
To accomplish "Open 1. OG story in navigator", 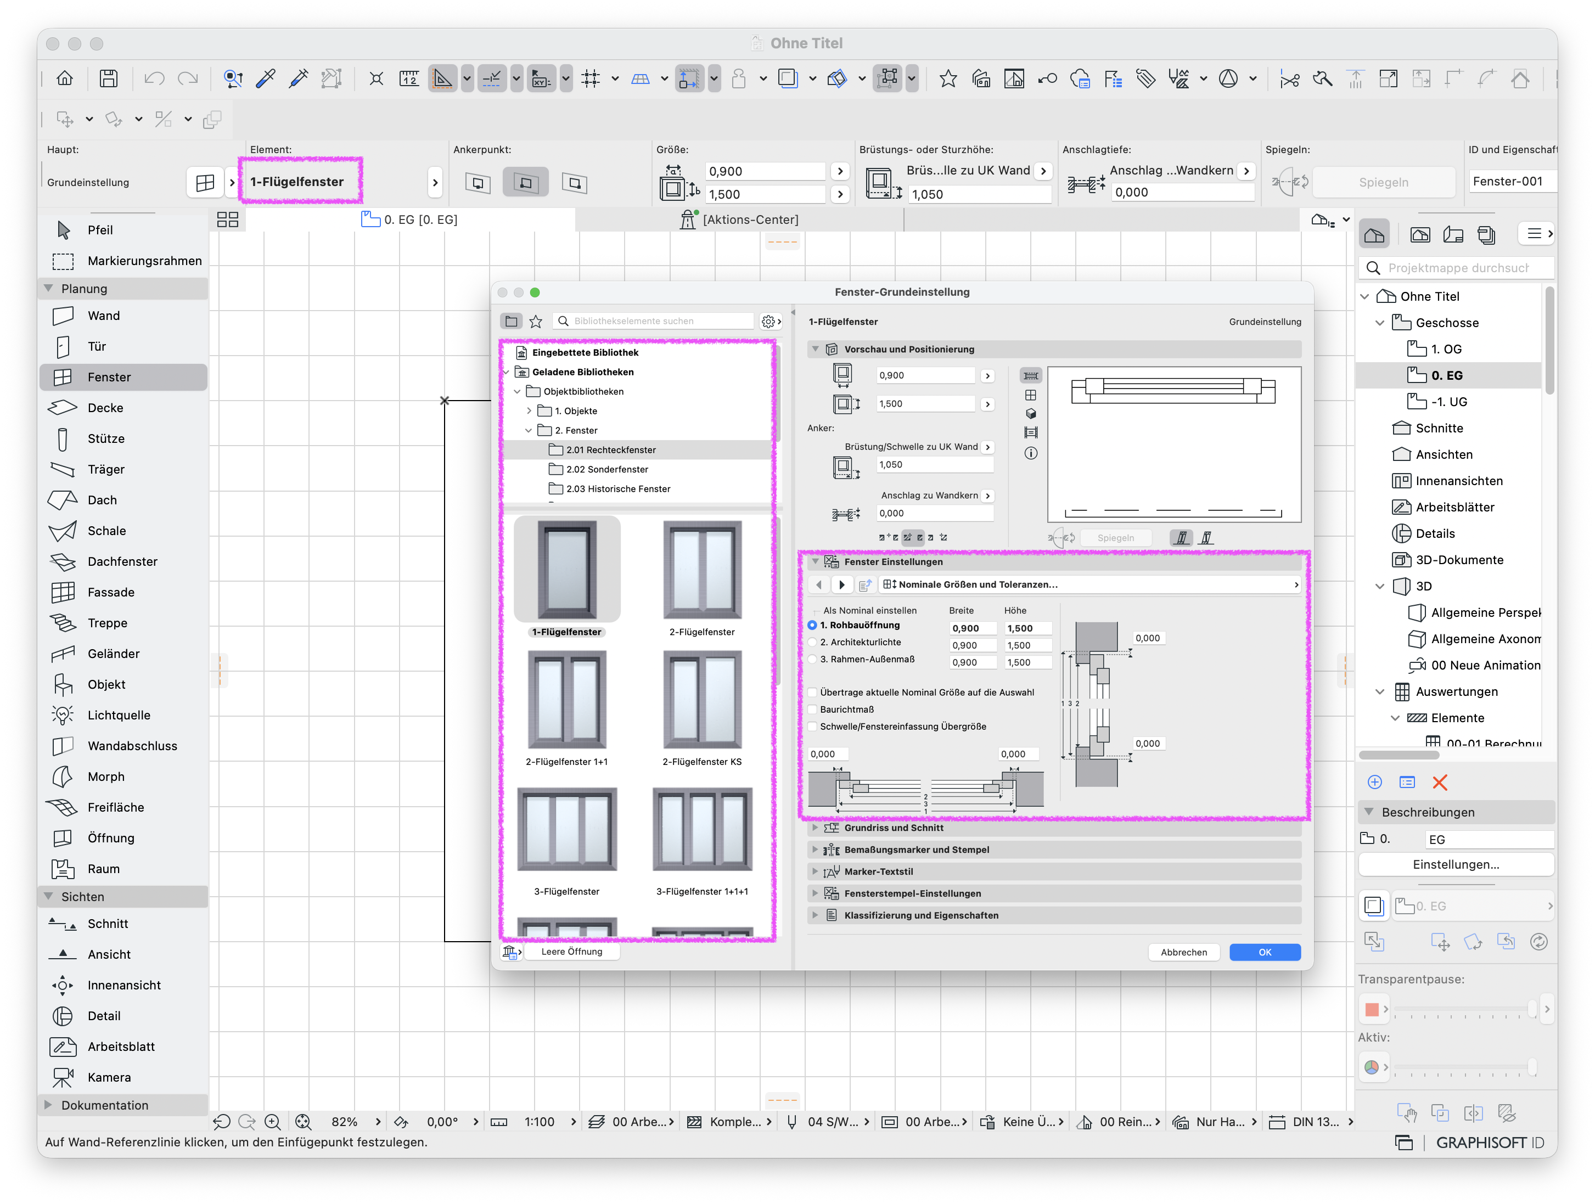I will pyautogui.click(x=1446, y=350).
